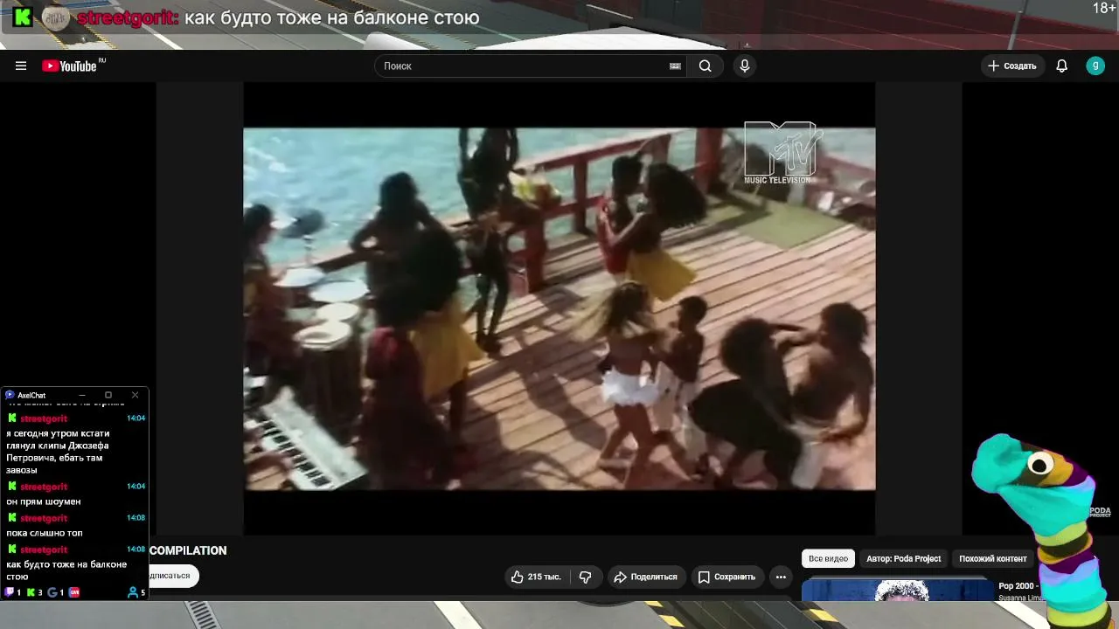Click the magnifier search button
Image resolution: width=1119 pixels, height=629 pixels.
(705, 66)
